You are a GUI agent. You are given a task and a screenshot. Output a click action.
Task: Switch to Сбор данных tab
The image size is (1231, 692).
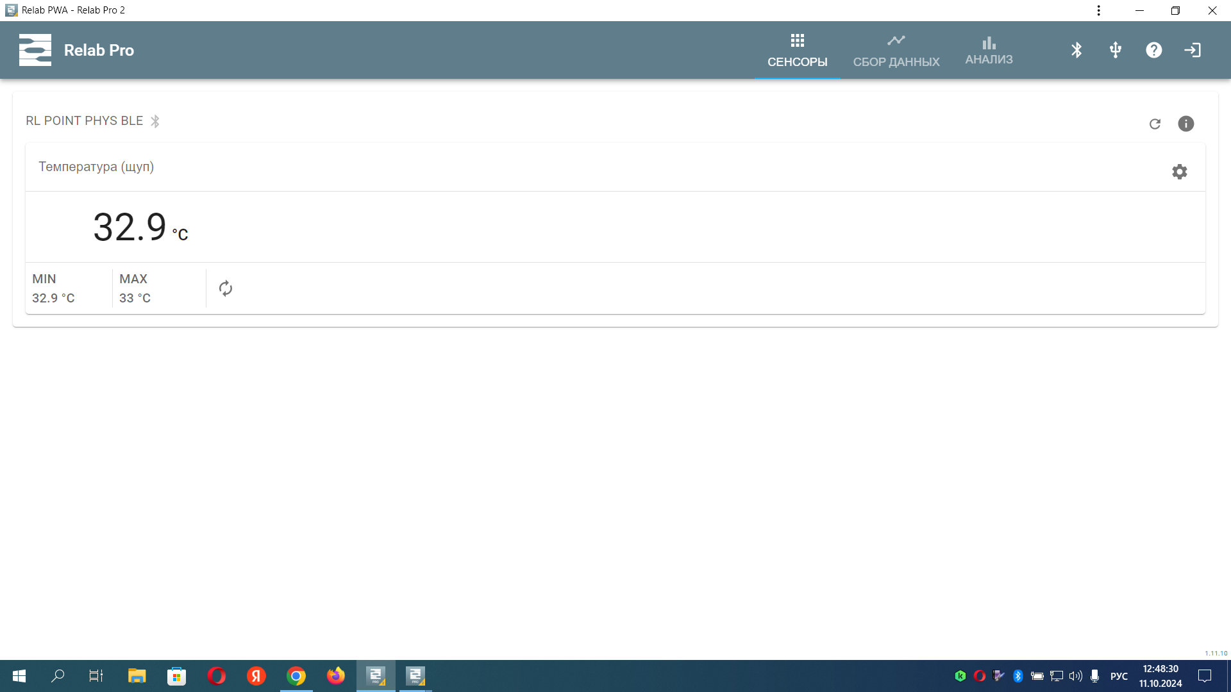(896, 51)
